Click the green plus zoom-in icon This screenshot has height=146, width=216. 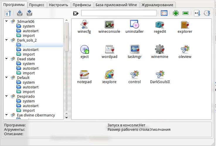[176, 13]
